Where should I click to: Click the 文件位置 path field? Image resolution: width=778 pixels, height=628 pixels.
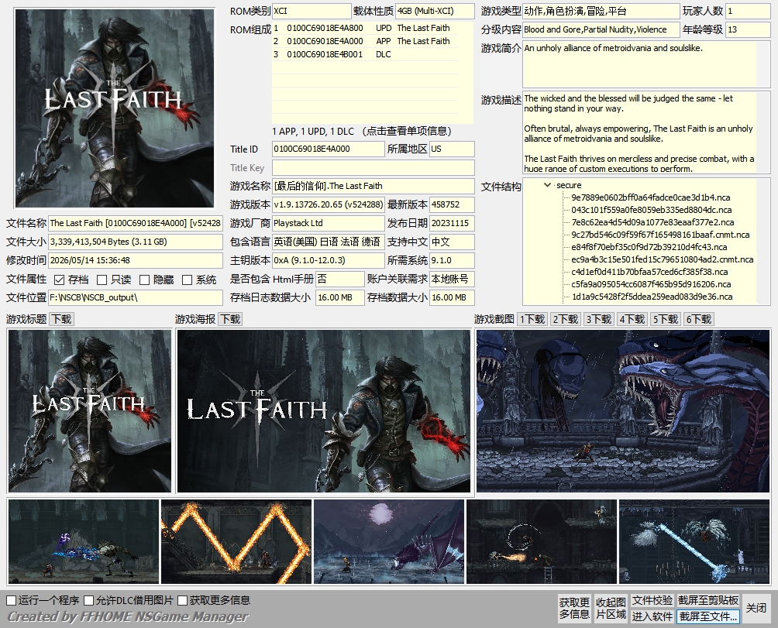tap(136, 297)
